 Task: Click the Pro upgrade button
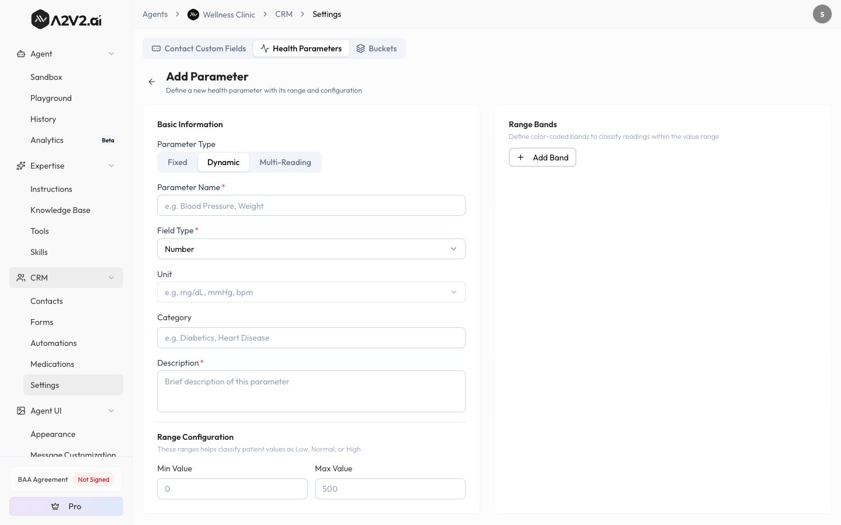[x=66, y=506]
